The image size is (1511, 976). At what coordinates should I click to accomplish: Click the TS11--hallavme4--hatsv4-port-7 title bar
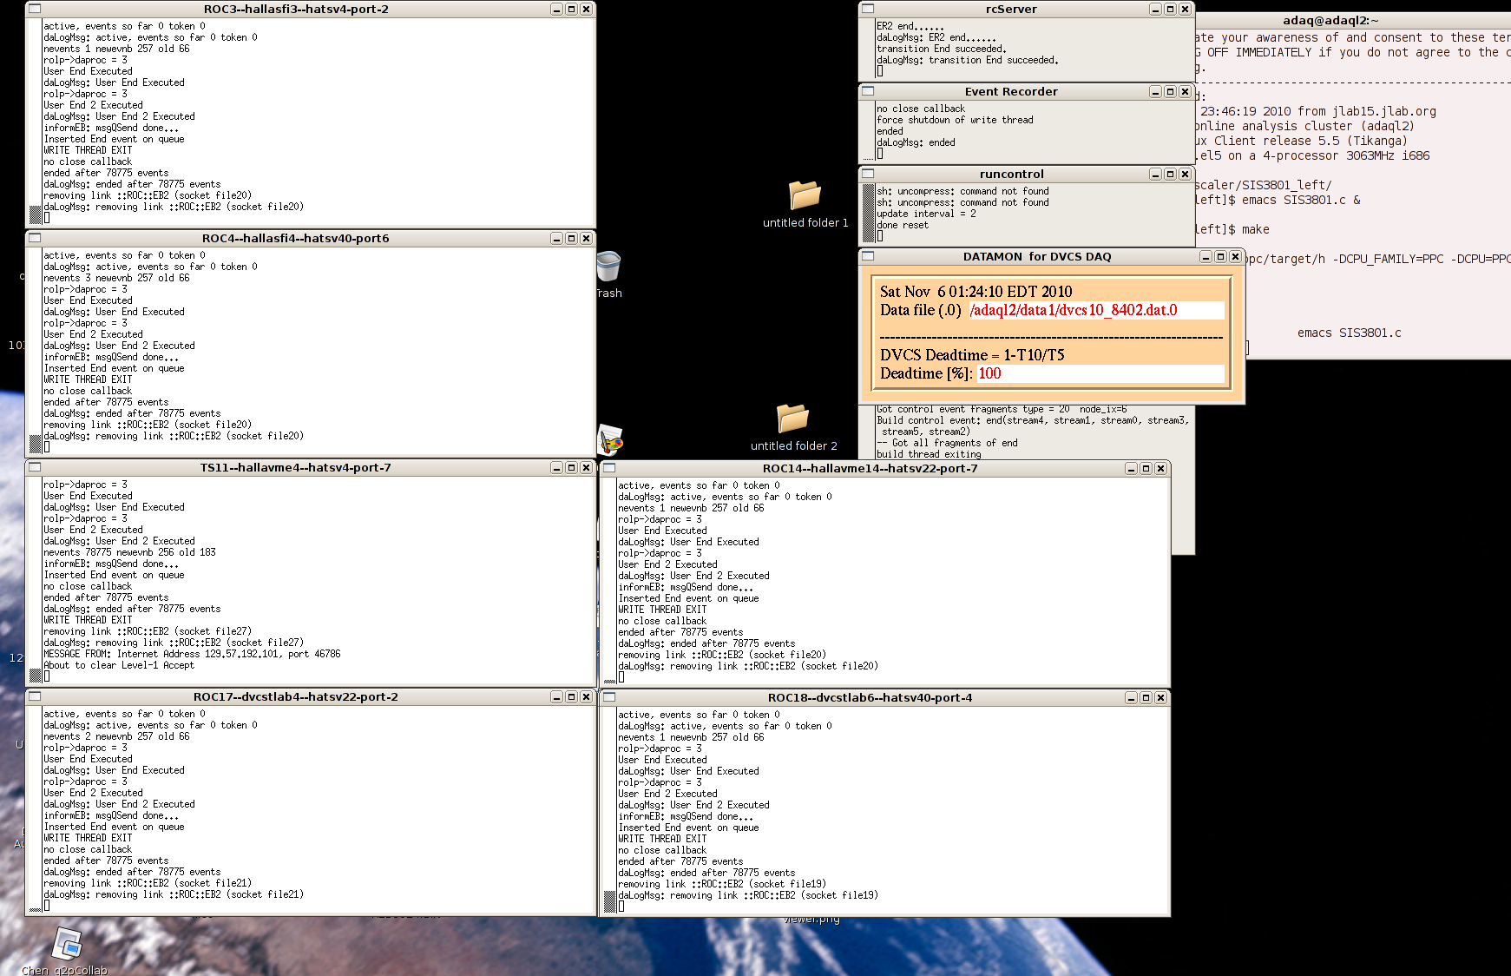tap(295, 467)
